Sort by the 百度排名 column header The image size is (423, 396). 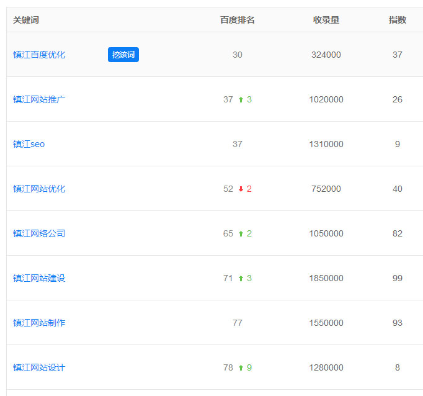(x=238, y=20)
